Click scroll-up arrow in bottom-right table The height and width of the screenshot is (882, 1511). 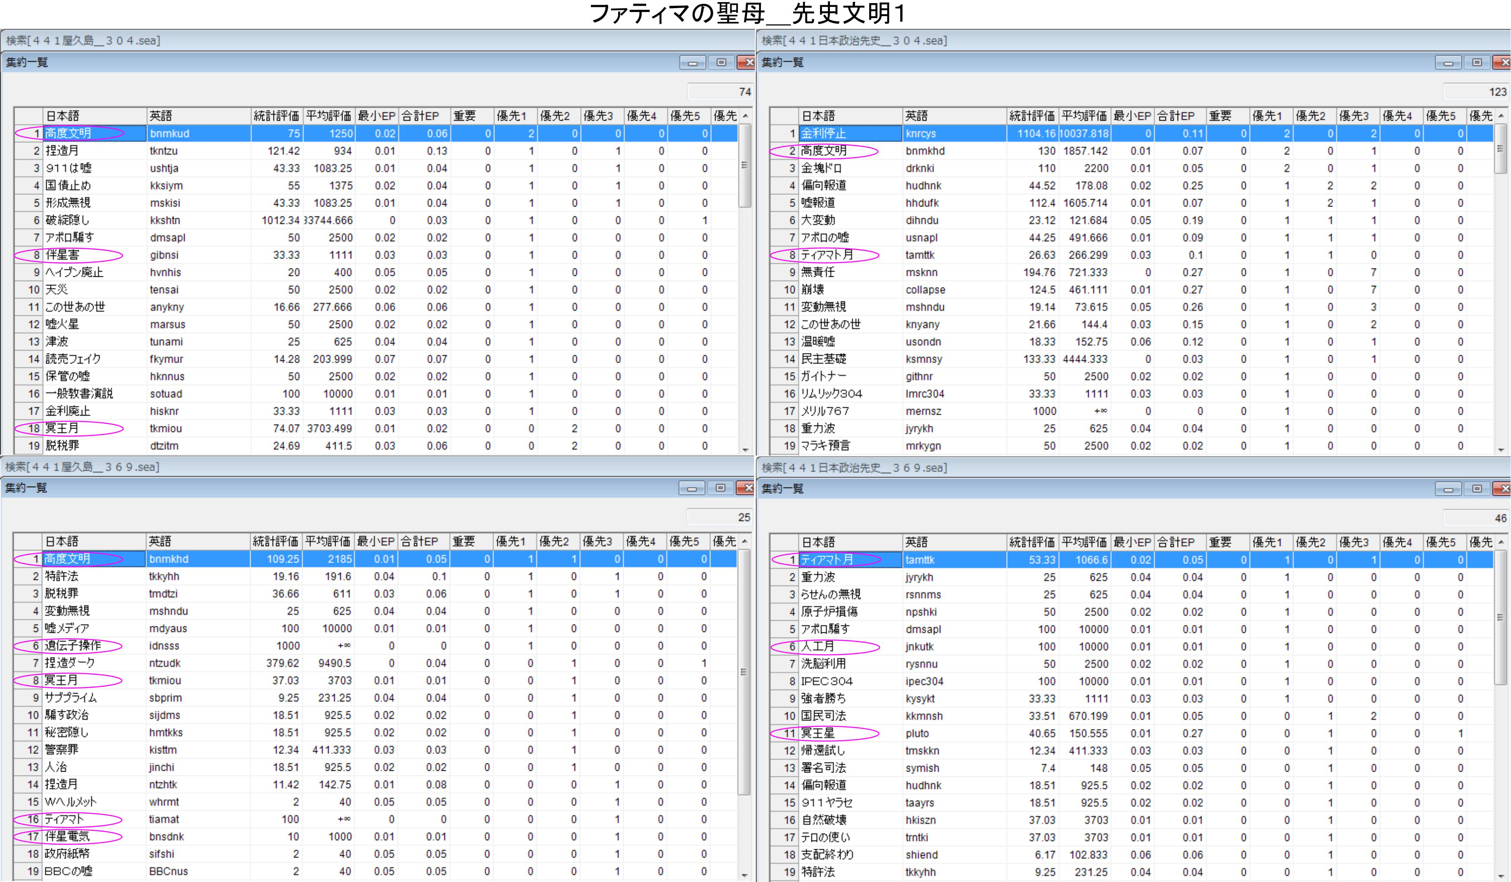coord(1501,542)
